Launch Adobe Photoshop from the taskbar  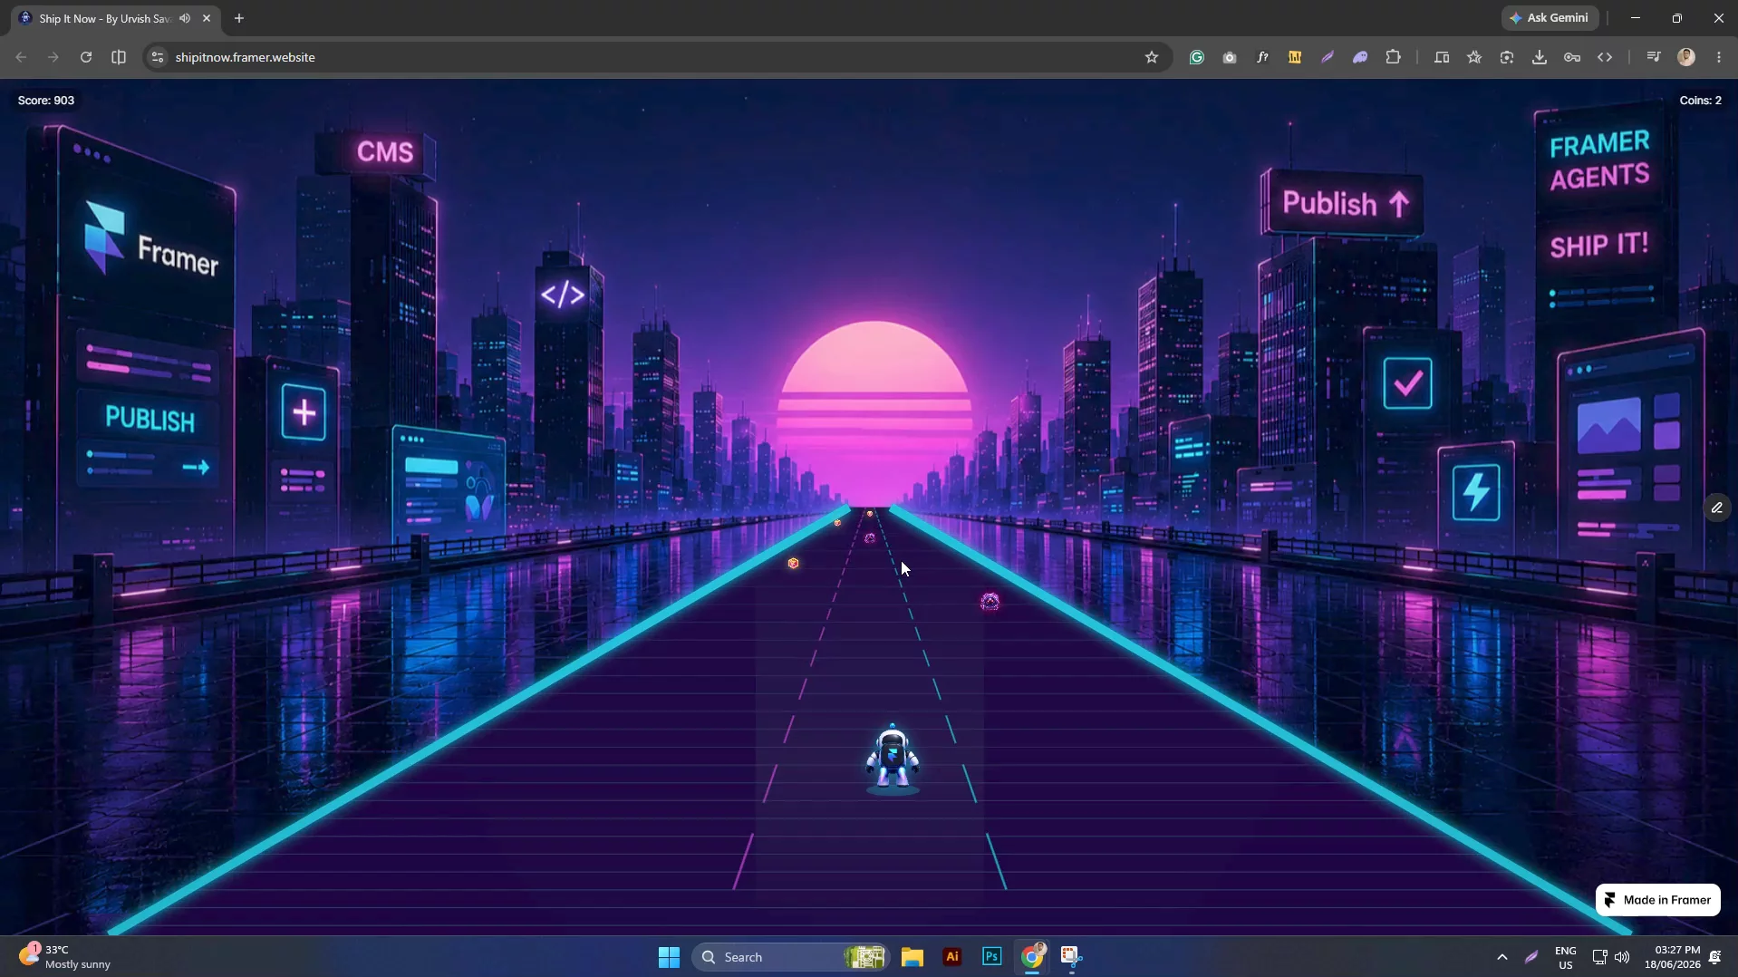click(x=992, y=957)
